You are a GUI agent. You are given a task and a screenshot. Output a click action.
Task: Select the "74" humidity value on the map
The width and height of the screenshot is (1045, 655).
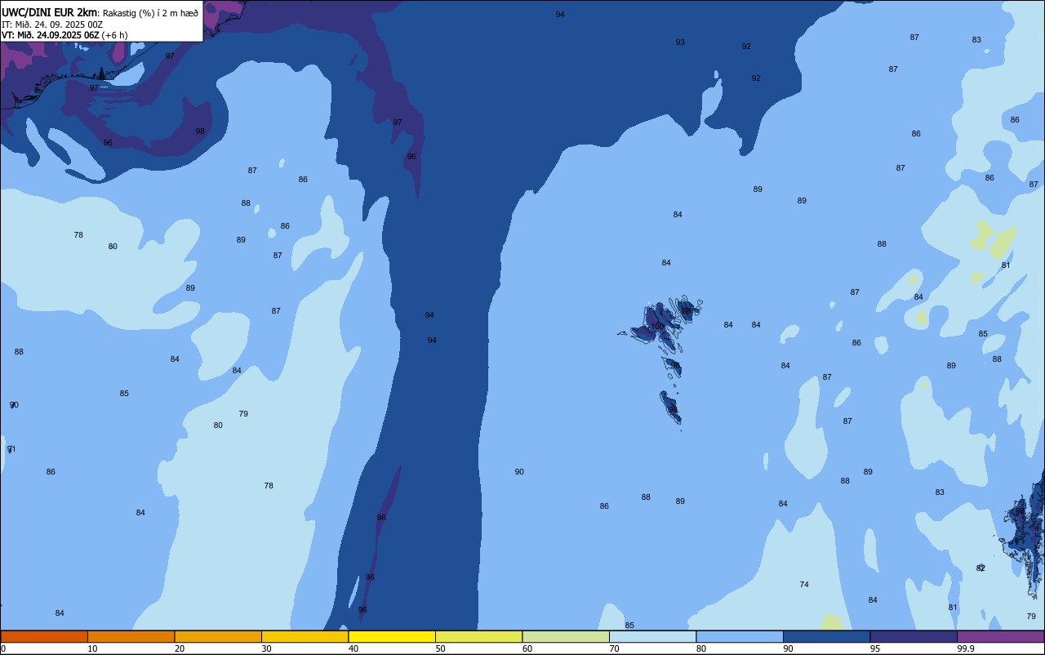(804, 585)
